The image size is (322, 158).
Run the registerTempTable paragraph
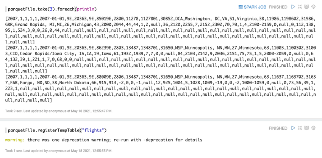tap(293, 128)
